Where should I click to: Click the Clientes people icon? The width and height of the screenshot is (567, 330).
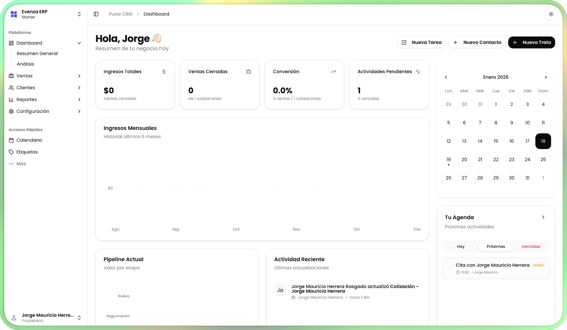click(11, 88)
